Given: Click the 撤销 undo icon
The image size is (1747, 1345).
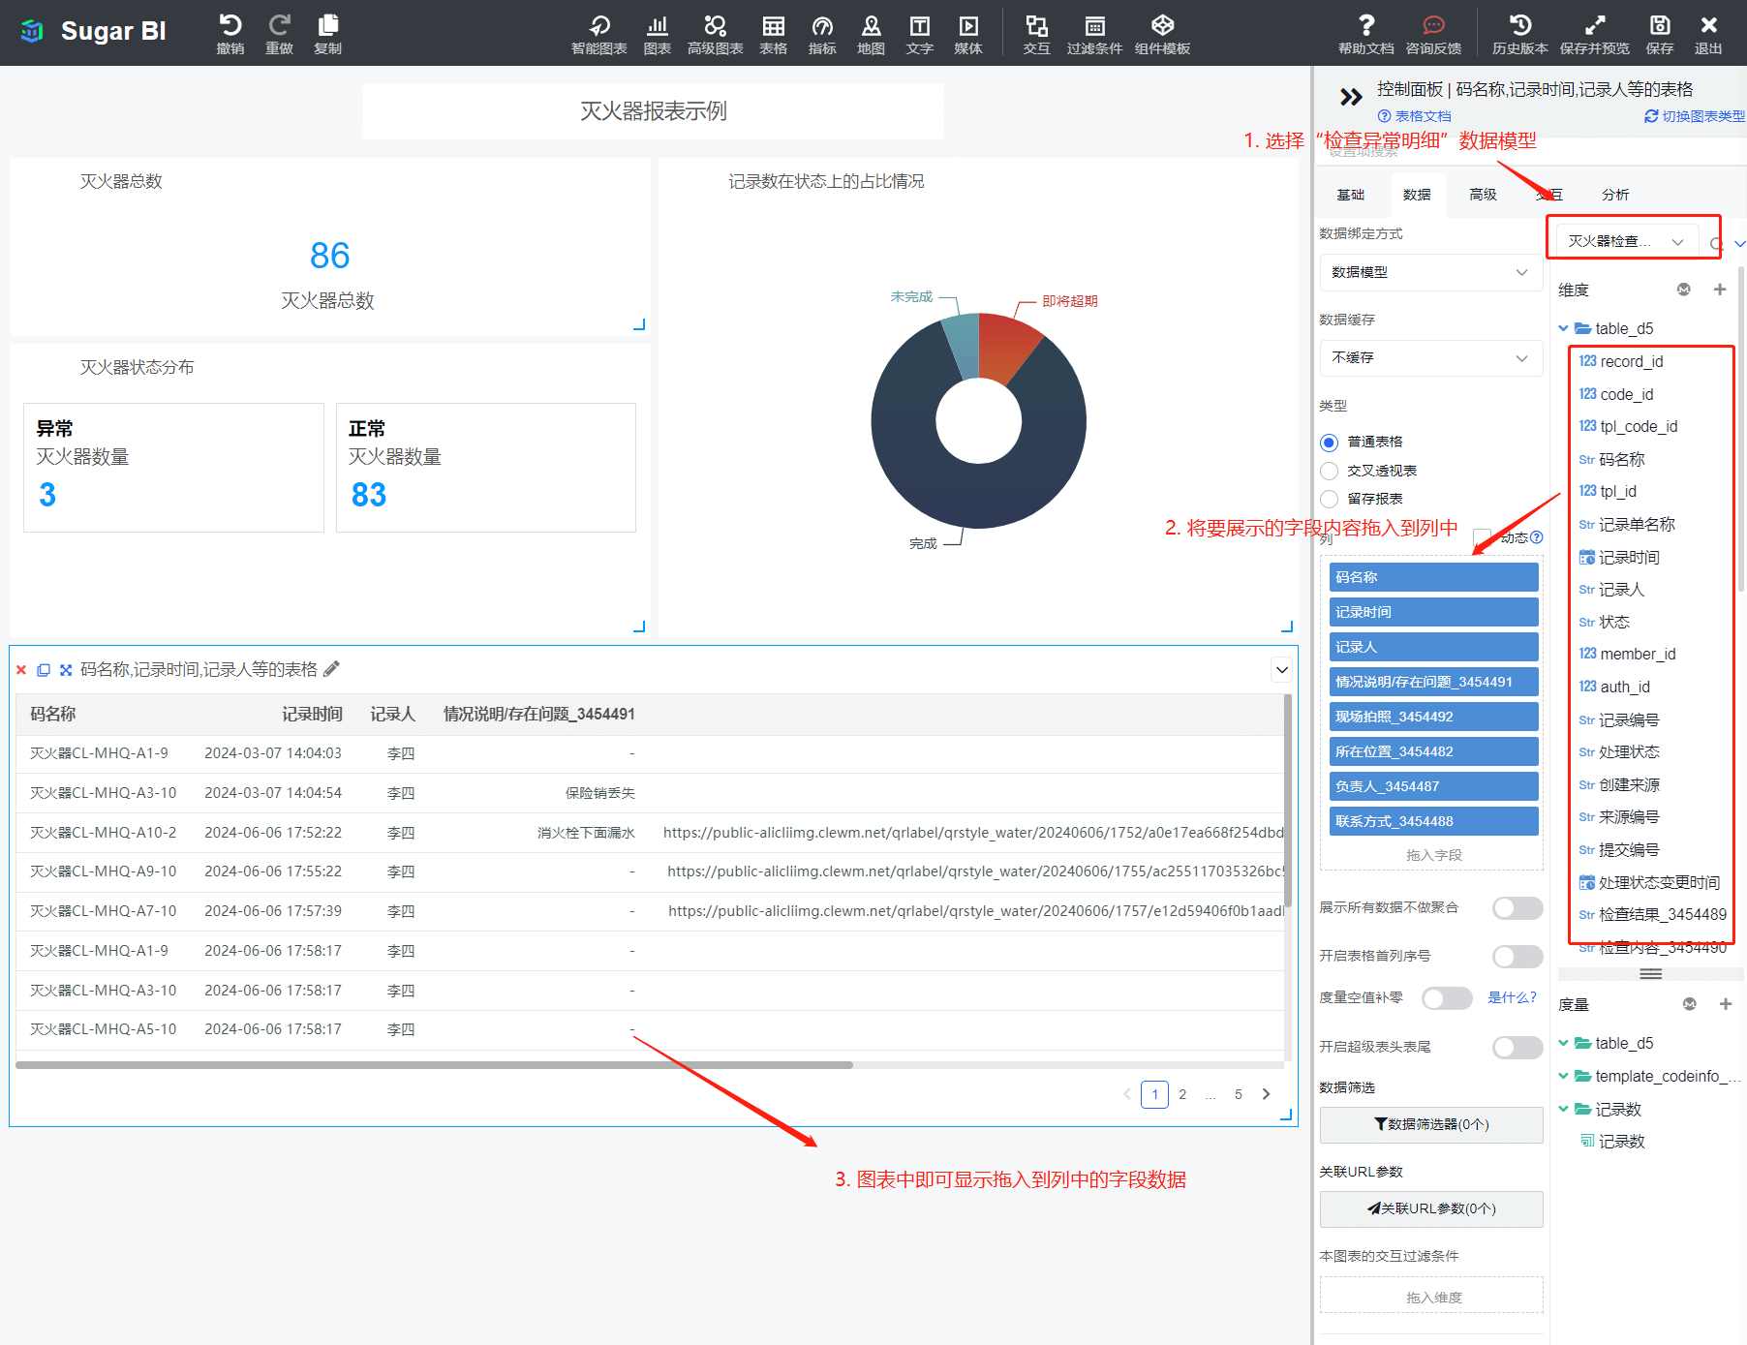Looking at the screenshot, I should 230,25.
